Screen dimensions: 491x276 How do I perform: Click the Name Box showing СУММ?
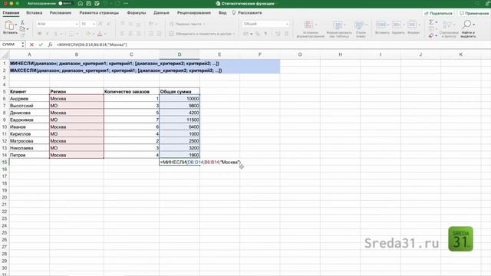10,44
